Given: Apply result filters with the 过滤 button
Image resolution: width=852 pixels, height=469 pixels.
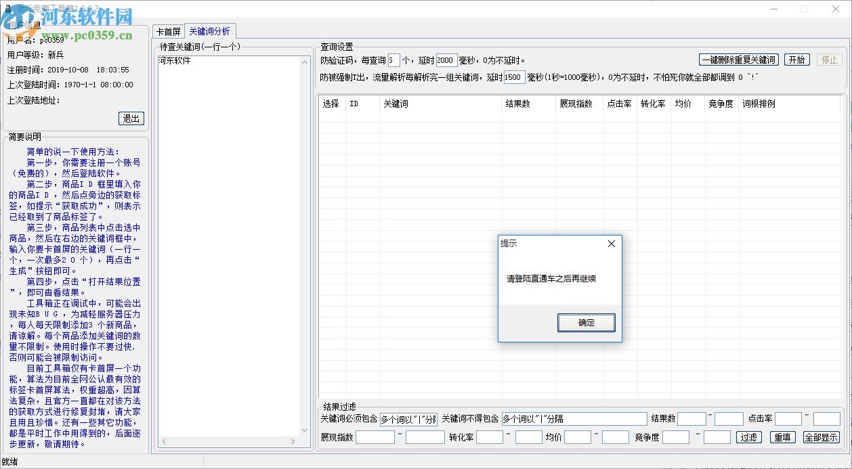Looking at the screenshot, I should click(x=748, y=437).
